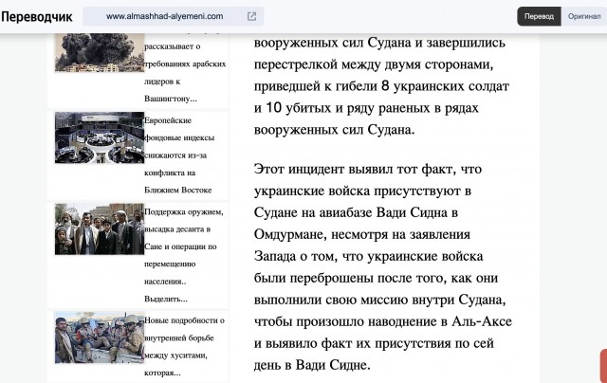Switch to the Перевод tab

(x=539, y=16)
